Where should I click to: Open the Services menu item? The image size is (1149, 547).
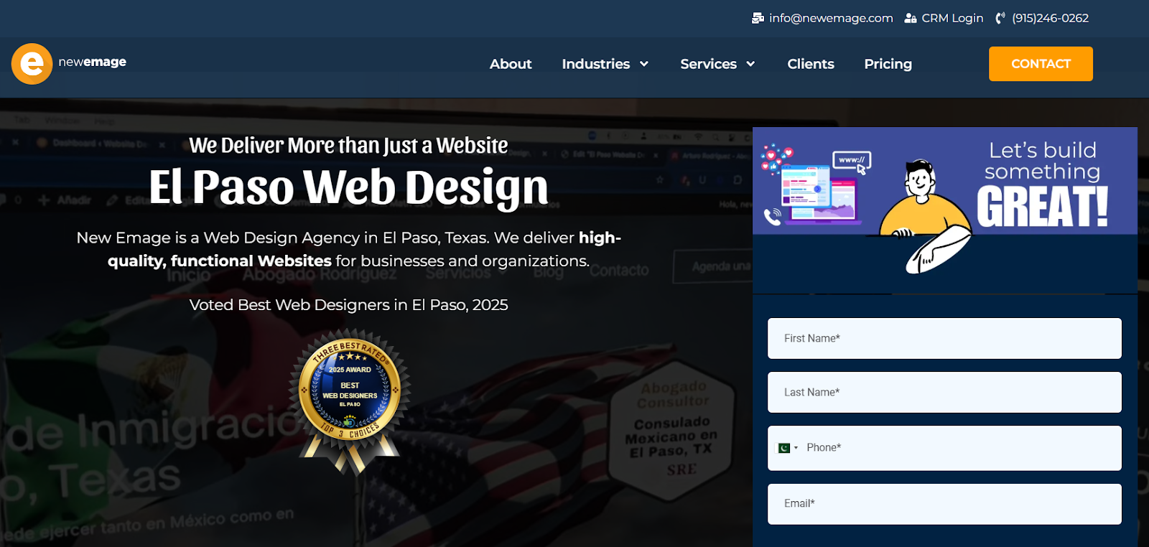708,64
